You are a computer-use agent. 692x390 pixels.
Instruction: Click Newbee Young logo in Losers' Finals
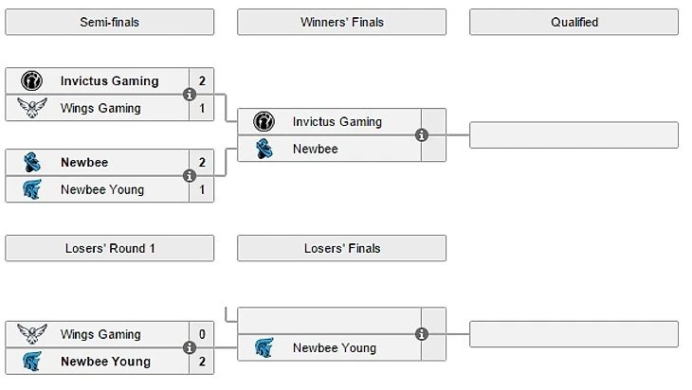264,347
